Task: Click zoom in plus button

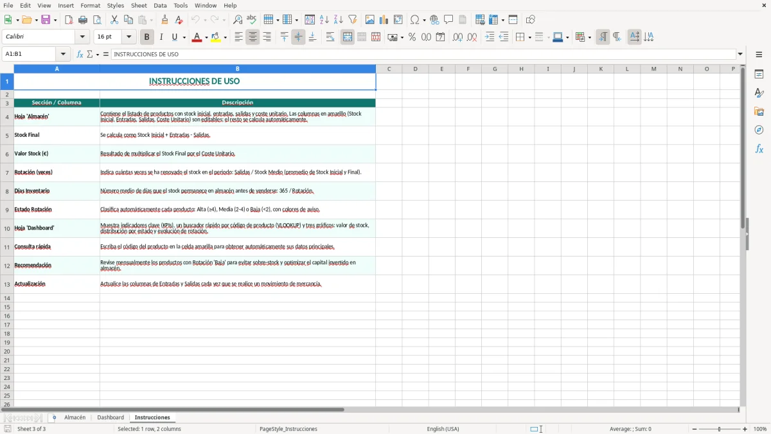Action: point(745,429)
